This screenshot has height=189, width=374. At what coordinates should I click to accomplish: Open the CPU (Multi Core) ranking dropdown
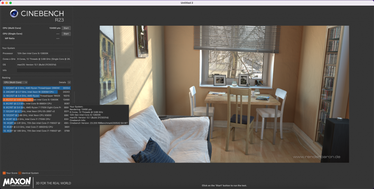[x=15, y=83]
